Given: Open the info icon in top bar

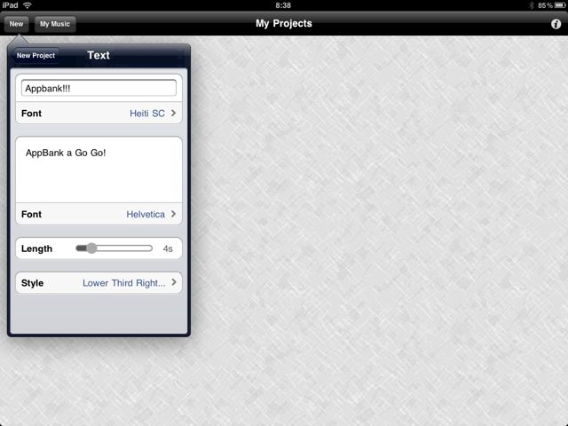Looking at the screenshot, I should click(x=556, y=24).
